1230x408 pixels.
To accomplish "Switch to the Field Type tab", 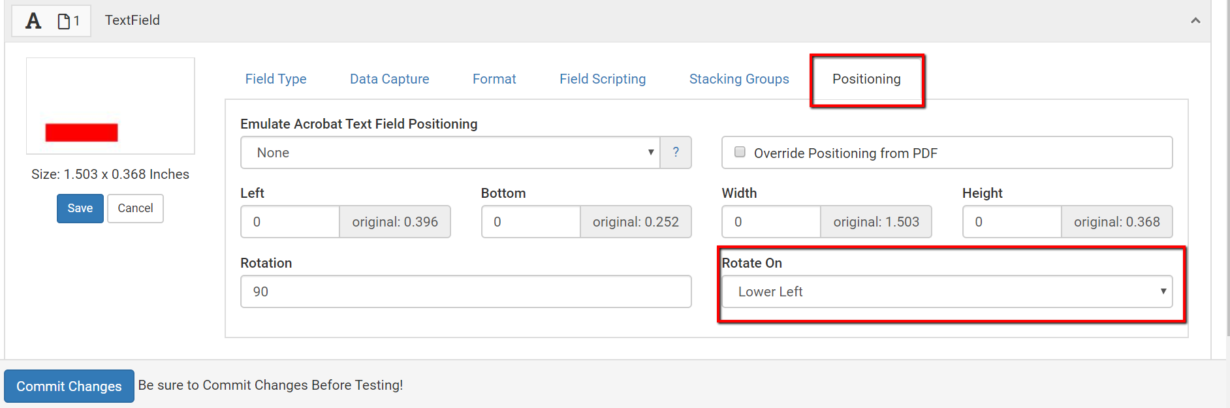I will (x=276, y=79).
